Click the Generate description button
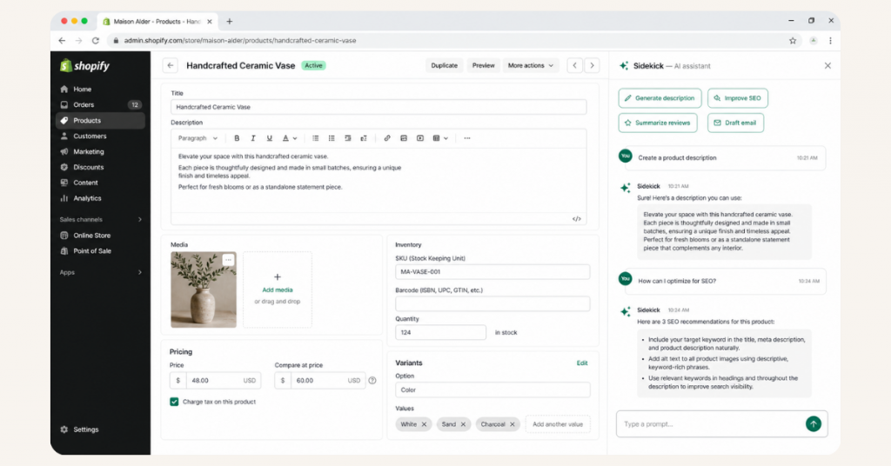This screenshot has height=466, width=891. pyautogui.click(x=660, y=98)
